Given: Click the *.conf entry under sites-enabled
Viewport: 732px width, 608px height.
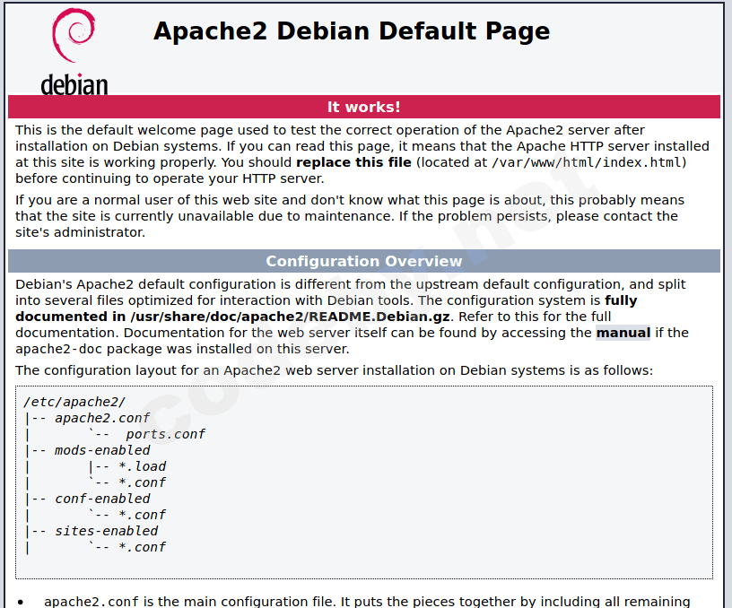Looking at the screenshot, I should (142, 547).
